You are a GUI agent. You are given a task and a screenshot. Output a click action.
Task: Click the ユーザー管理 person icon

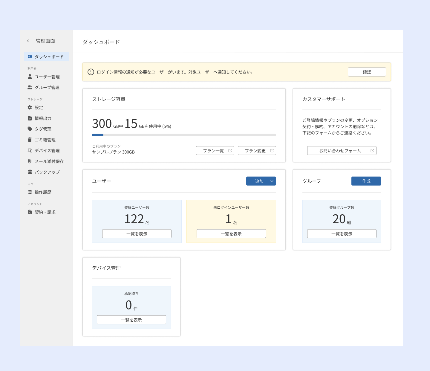pyautogui.click(x=30, y=77)
